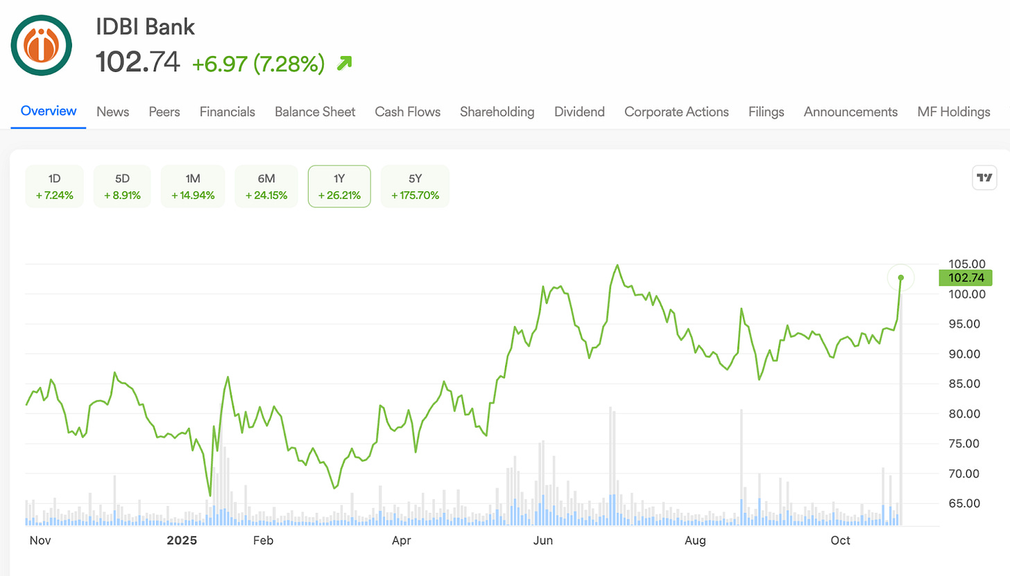Click the green 102.74 price tag on axis
This screenshot has width=1010, height=576.
(966, 278)
